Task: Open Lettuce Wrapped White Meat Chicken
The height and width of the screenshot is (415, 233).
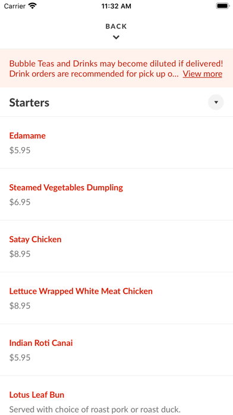Action: (x=116, y=298)
